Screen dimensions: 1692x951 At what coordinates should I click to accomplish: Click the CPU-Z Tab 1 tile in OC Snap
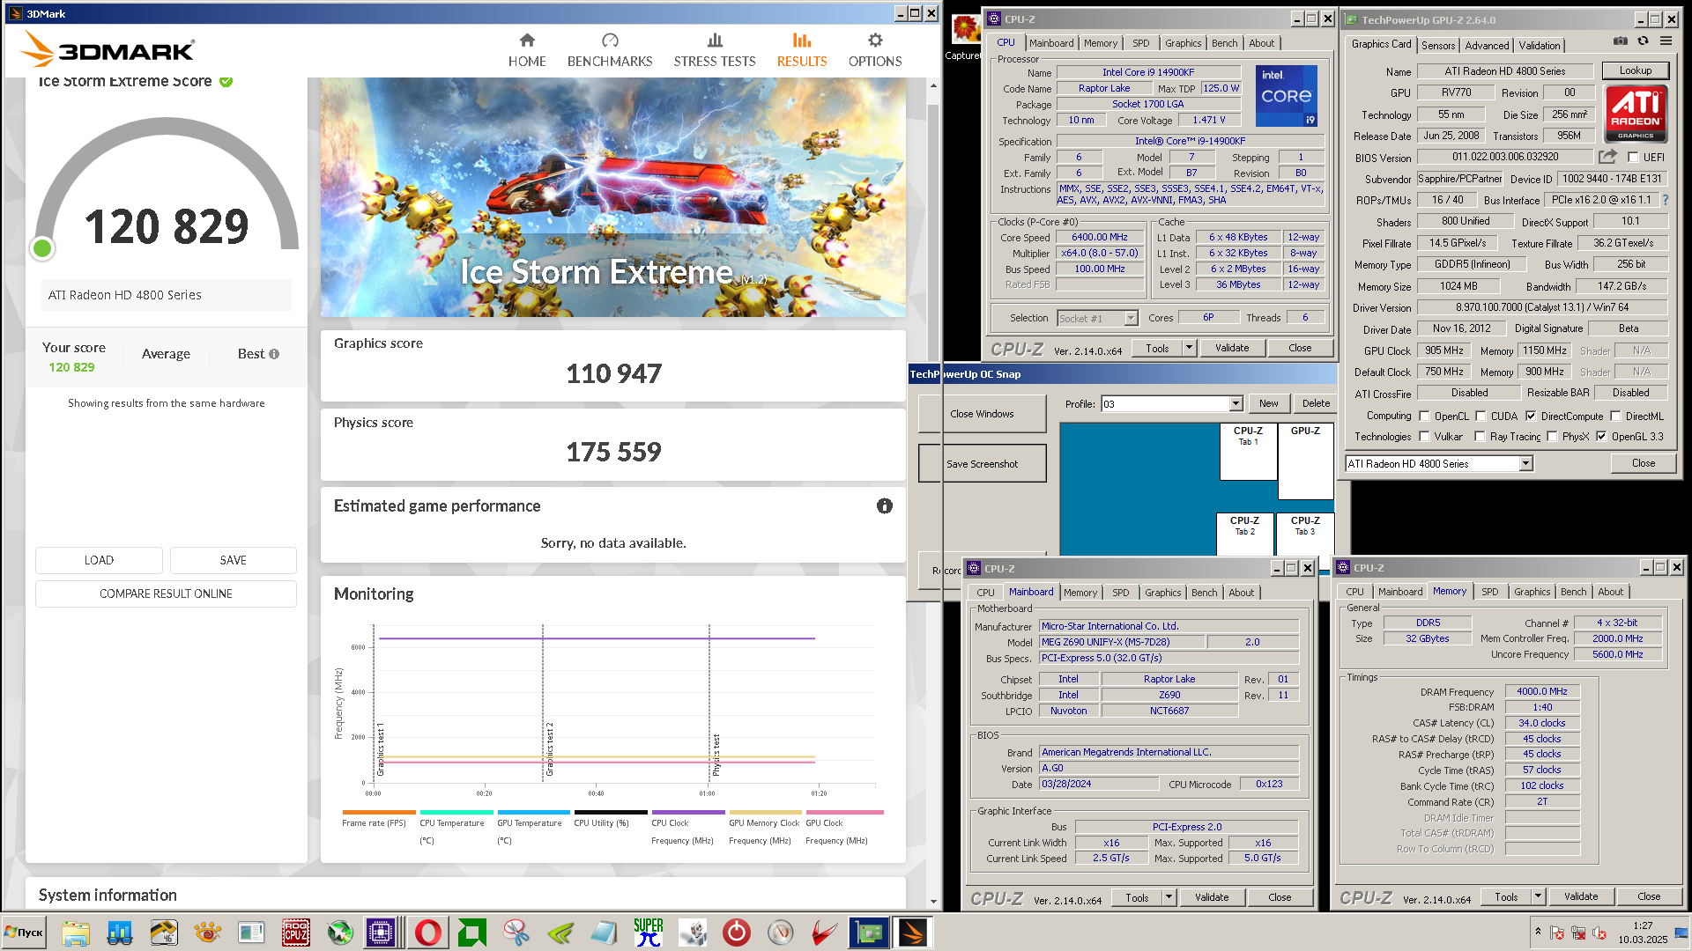tap(1248, 452)
